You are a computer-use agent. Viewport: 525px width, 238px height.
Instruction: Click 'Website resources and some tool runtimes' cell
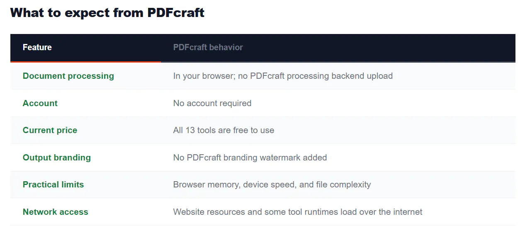(x=298, y=212)
